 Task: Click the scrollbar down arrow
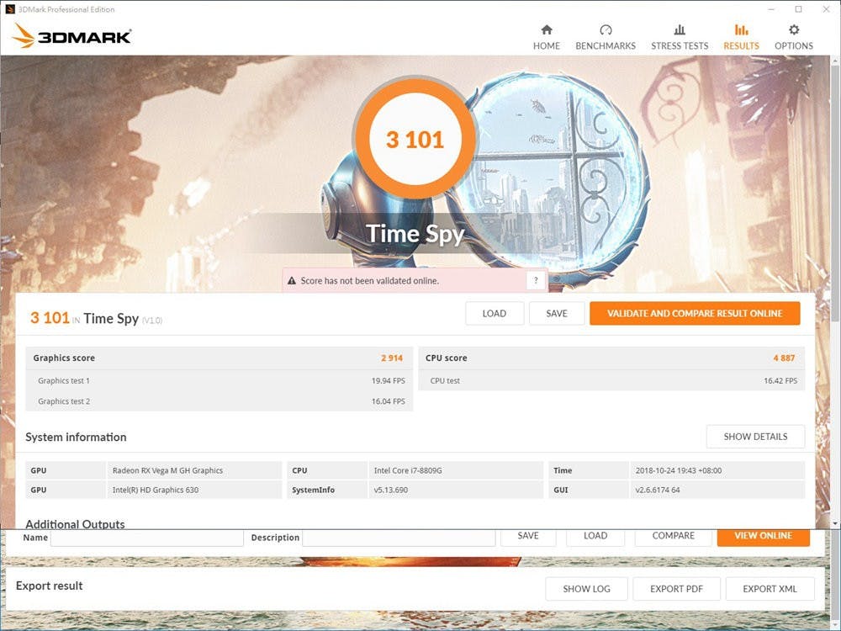point(835,523)
